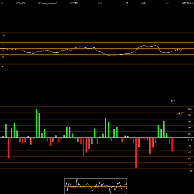Select the tallest green MR histogram bar
Screen dimensions: 194x194
(x=36, y=123)
